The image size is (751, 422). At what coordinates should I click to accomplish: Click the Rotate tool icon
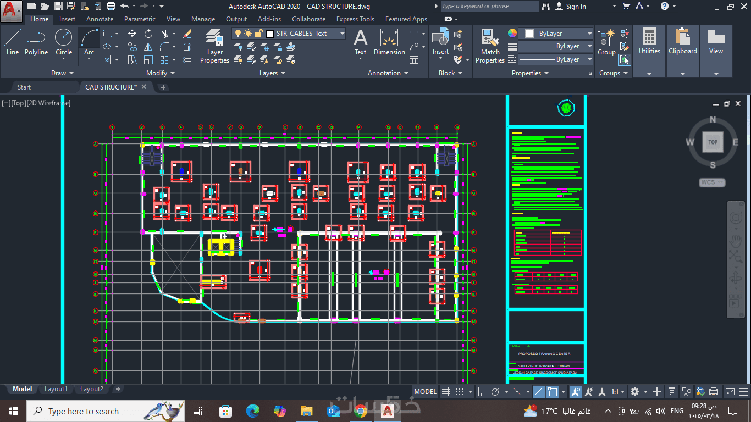[148, 34]
